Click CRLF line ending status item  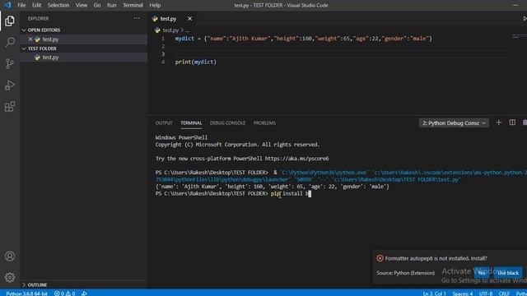504,294
